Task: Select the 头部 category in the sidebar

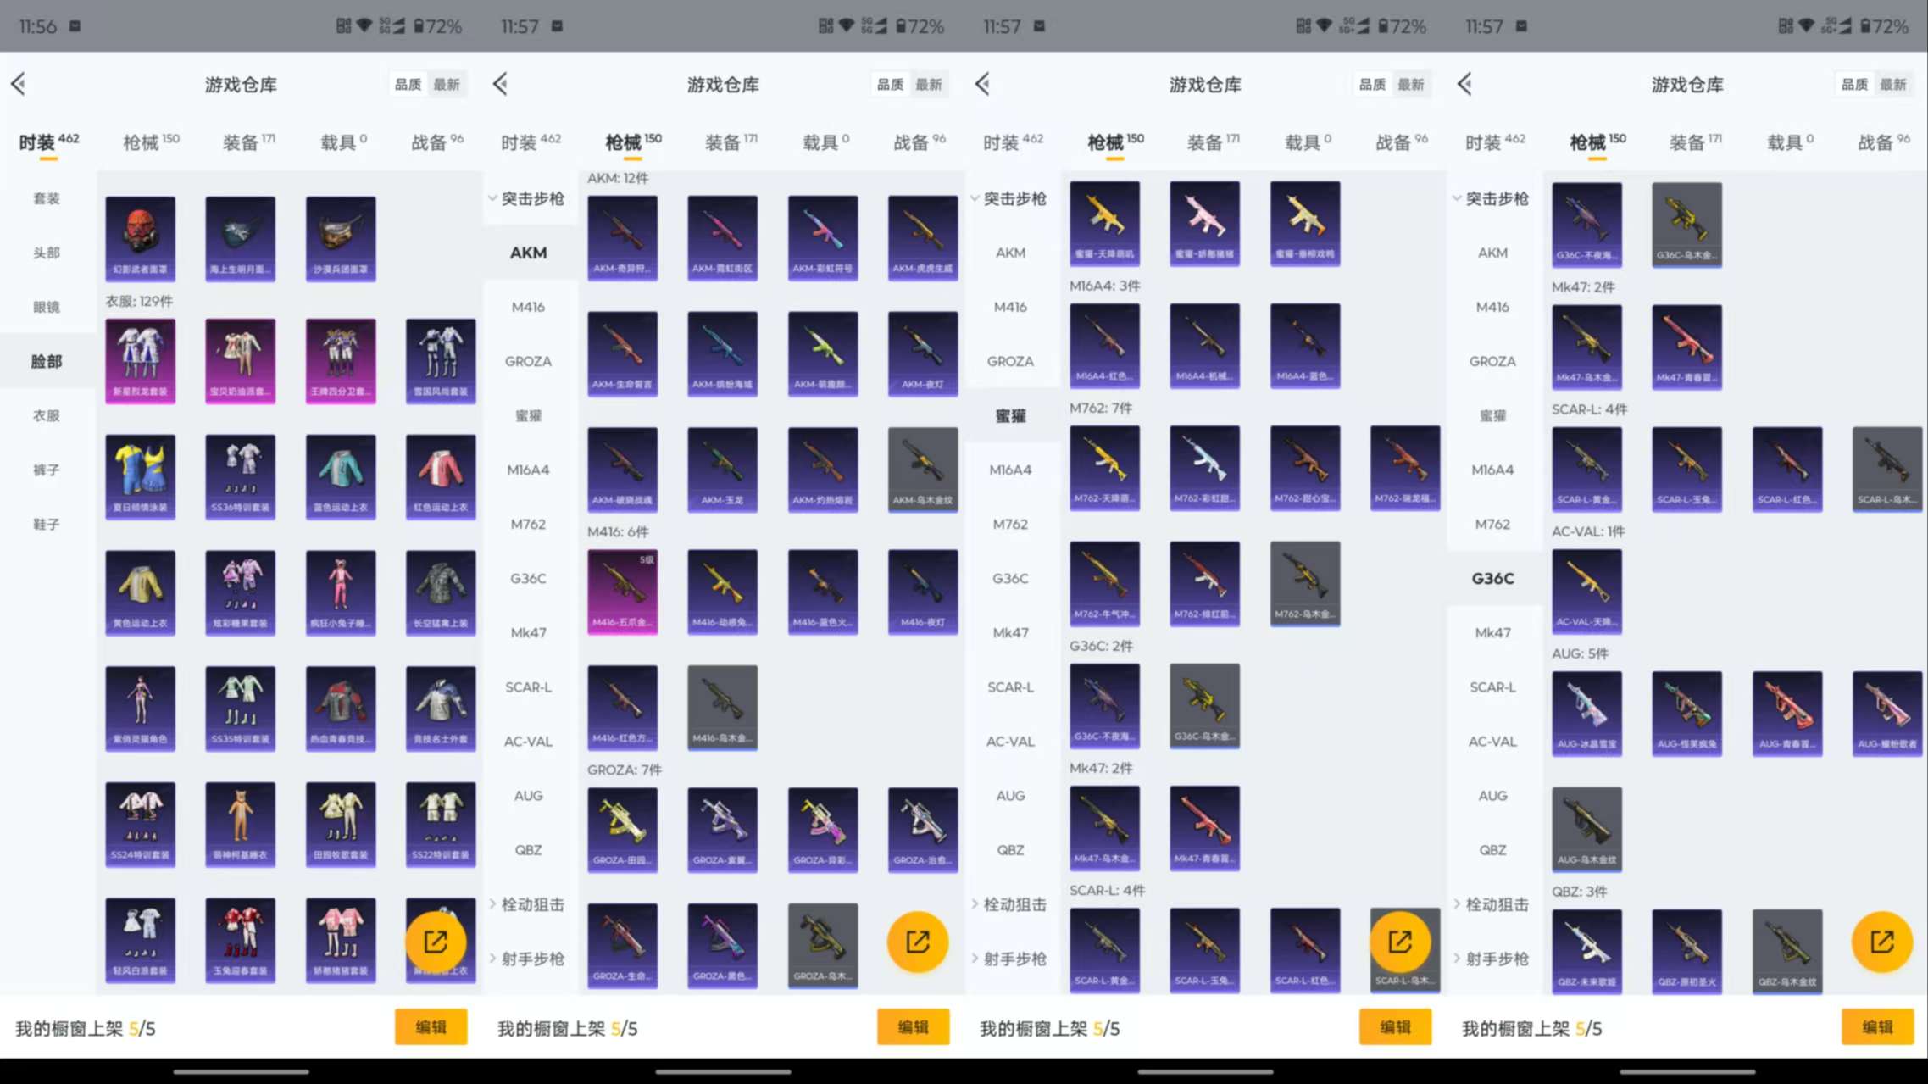Action: click(48, 252)
